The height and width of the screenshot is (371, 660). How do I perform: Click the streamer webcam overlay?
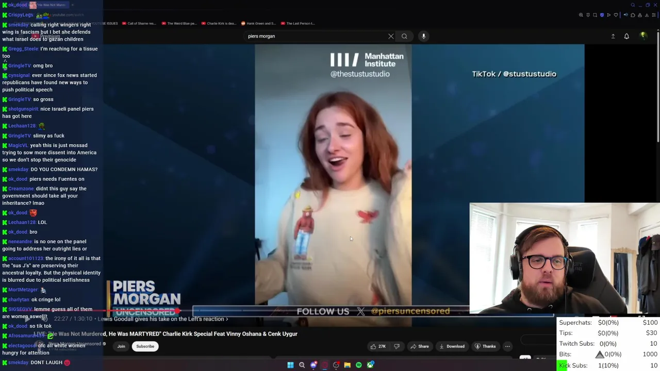(565, 259)
